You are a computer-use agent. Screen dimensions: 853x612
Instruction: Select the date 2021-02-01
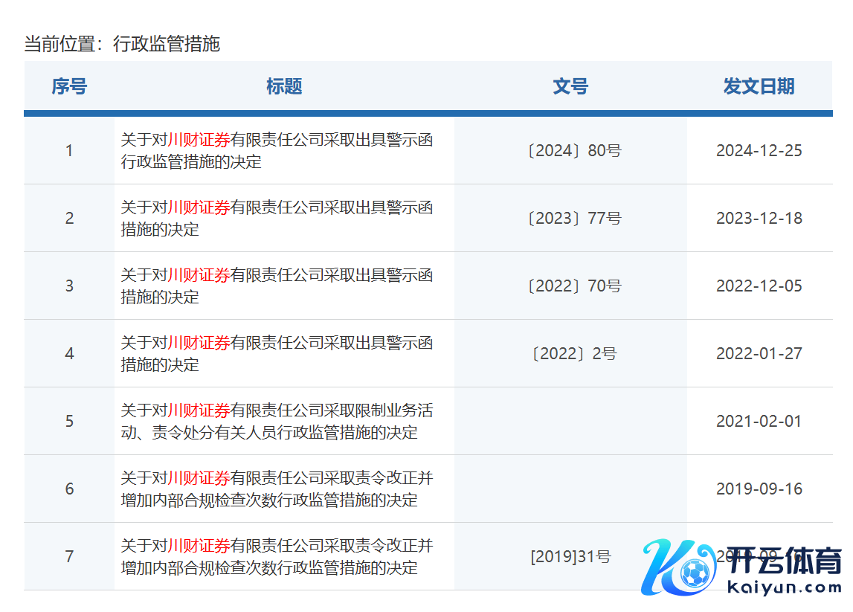pos(759,422)
